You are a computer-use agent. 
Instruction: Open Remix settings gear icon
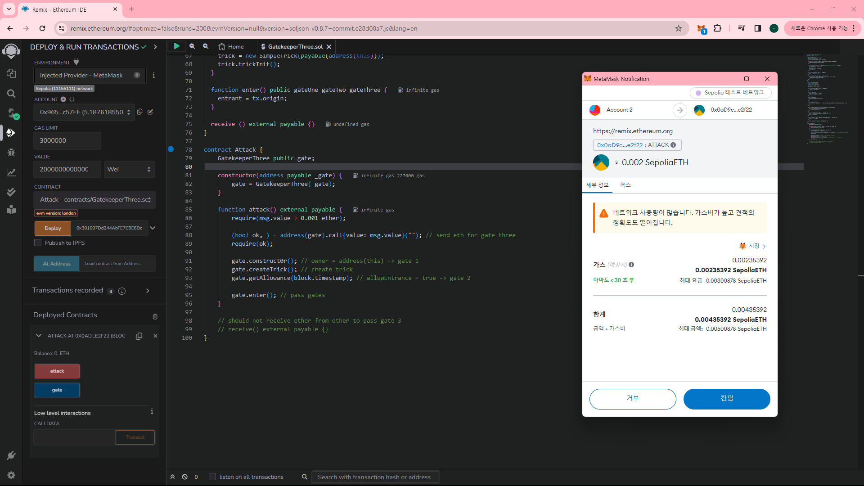coord(11,475)
